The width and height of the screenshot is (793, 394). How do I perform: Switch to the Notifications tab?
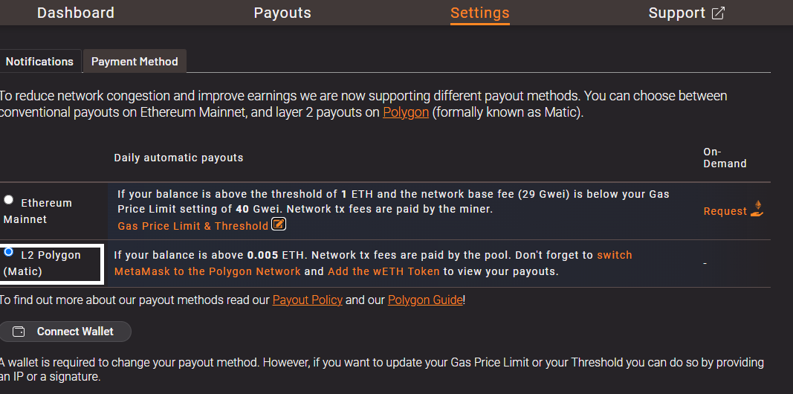point(39,62)
